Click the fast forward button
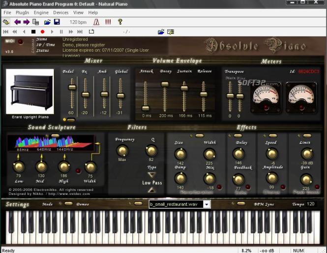327x253 pixels. point(71,32)
